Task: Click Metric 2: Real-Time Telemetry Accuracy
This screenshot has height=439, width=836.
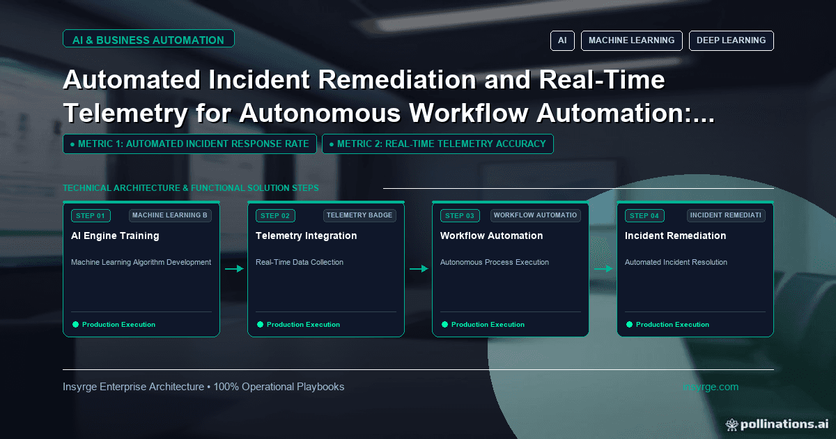Action: [438, 144]
